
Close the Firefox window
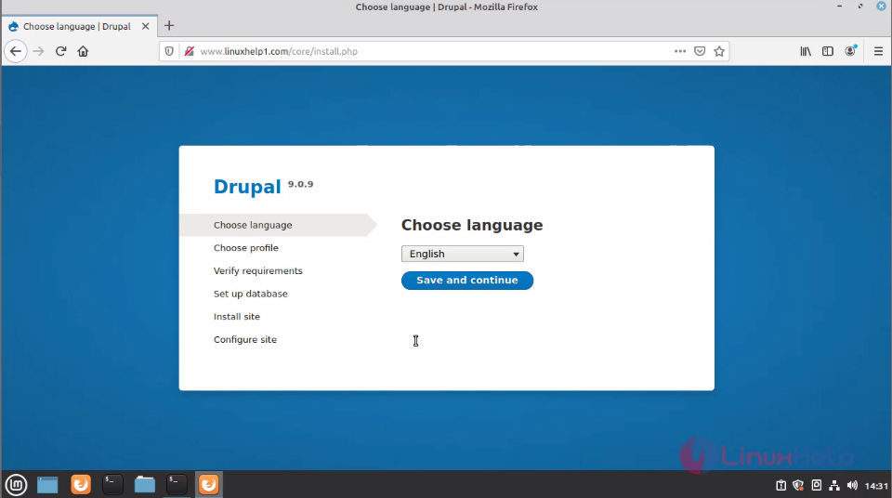point(881,7)
